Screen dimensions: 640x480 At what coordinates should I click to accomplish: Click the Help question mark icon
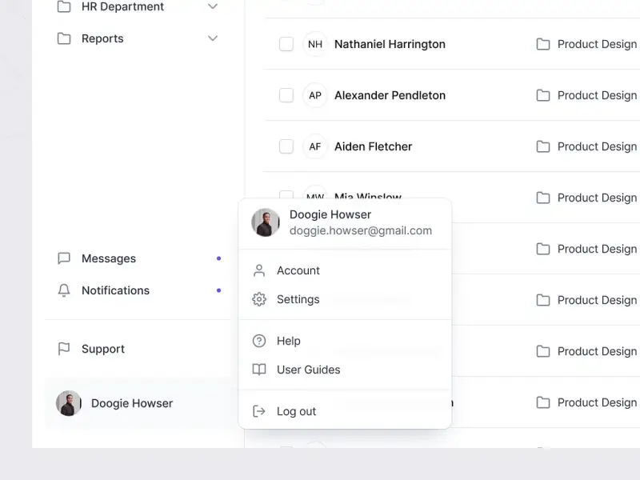[x=258, y=341]
